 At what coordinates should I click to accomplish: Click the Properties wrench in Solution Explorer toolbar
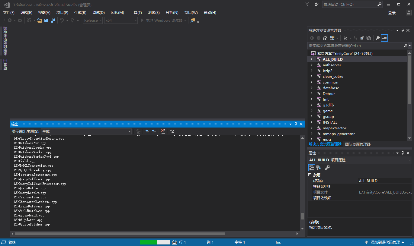pos(377,38)
